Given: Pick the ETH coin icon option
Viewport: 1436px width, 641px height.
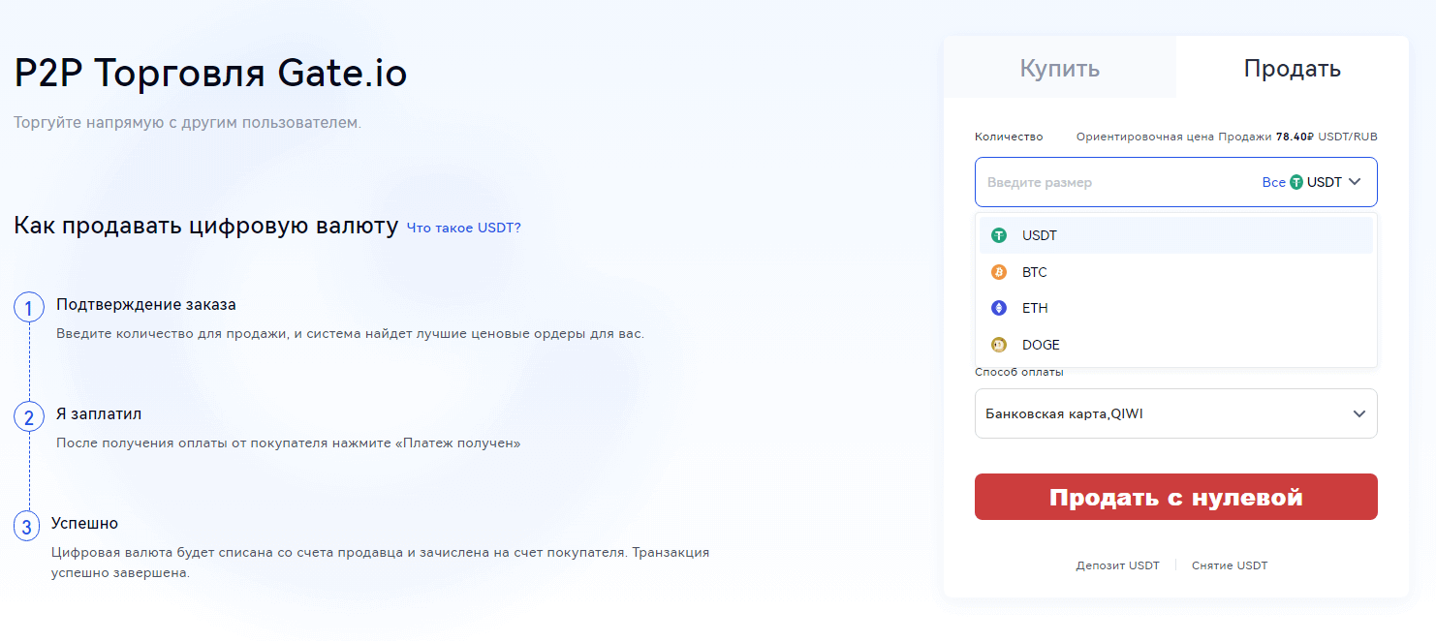Looking at the screenshot, I should [x=999, y=308].
